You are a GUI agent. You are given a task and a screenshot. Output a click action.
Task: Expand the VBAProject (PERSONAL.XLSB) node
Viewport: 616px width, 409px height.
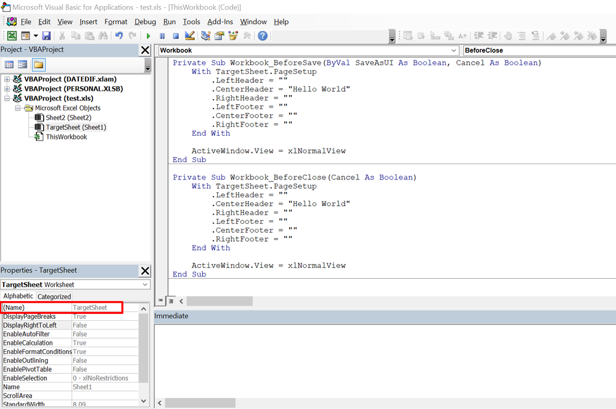(7, 89)
